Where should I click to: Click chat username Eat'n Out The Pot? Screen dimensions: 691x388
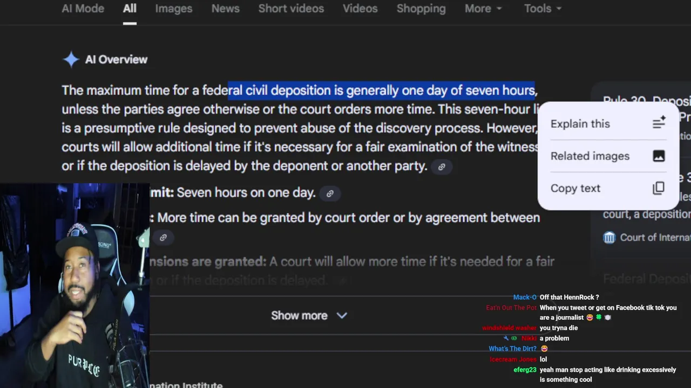[x=511, y=308]
